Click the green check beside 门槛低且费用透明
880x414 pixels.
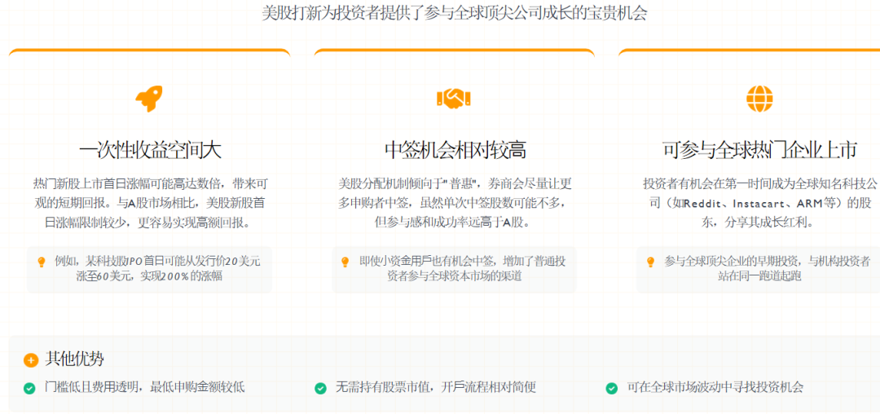pyautogui.click(x=30, y=388)
